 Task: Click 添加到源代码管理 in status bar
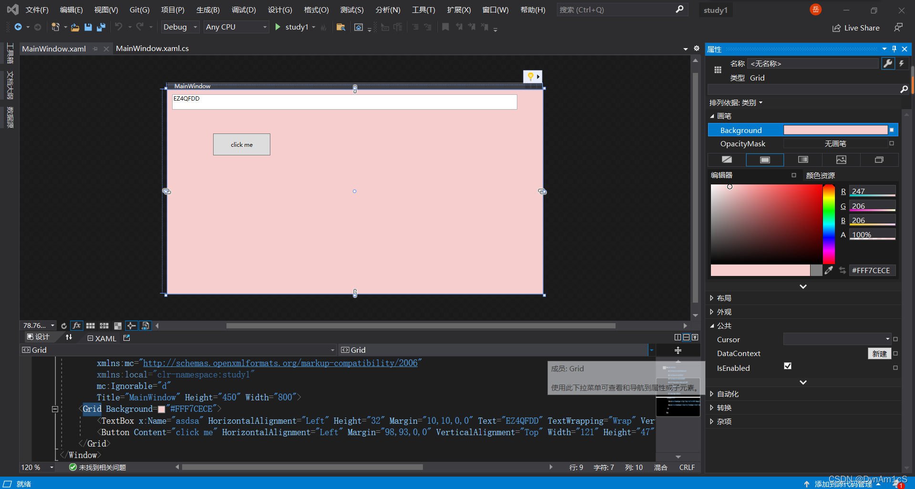(843, 484)
